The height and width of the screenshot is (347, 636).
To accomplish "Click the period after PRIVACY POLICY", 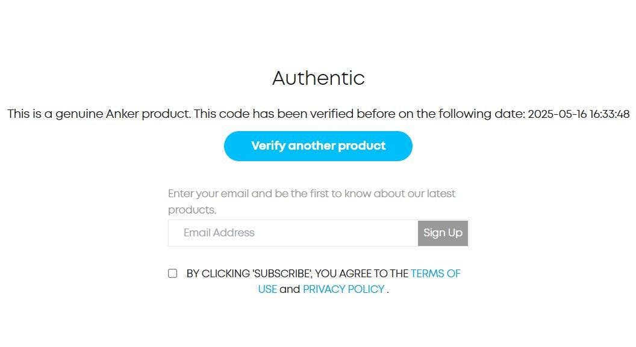I will pyautogui.click(x=388, y=290).
